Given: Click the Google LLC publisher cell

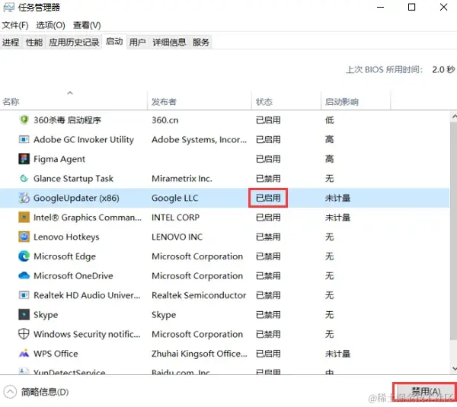Looking at the screenshot, I should (174, 198).
